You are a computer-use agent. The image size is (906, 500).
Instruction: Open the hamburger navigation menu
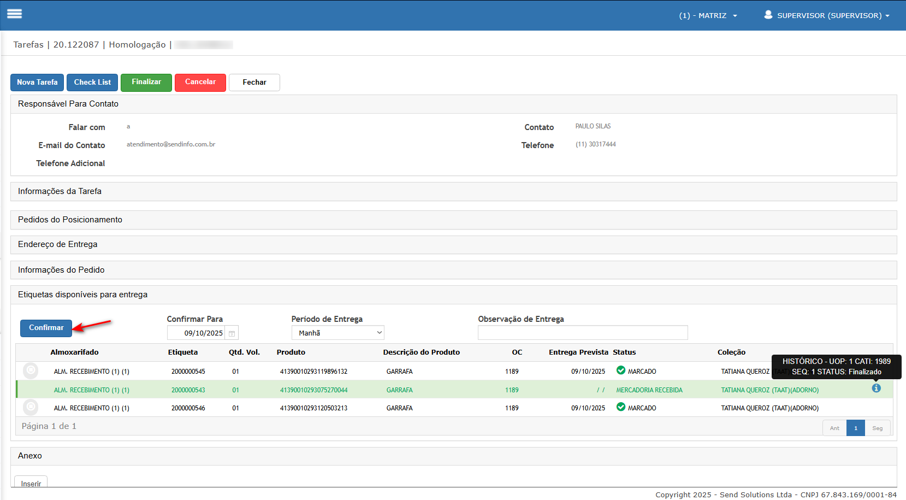point(15,14)
